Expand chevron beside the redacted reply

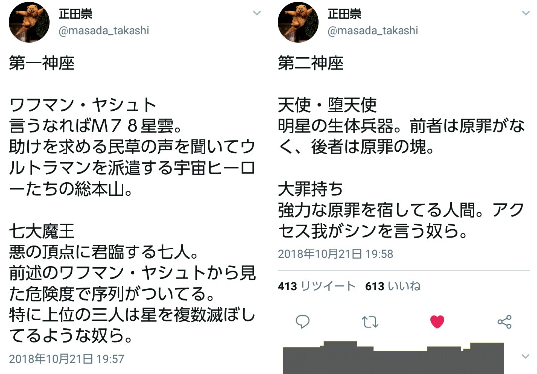coord(526,356)
